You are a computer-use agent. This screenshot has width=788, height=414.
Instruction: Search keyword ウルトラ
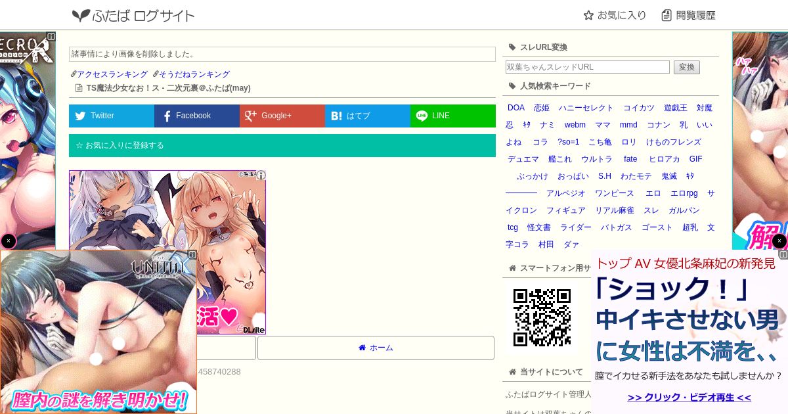(x=597, y=159)
